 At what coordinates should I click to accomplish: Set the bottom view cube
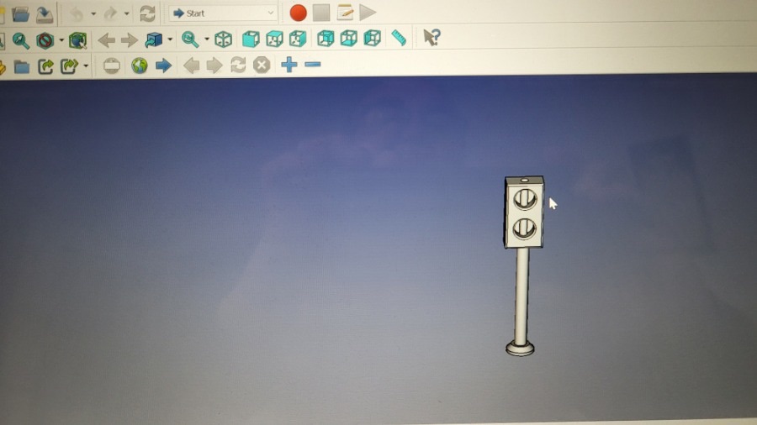click(x=348, y=38)
